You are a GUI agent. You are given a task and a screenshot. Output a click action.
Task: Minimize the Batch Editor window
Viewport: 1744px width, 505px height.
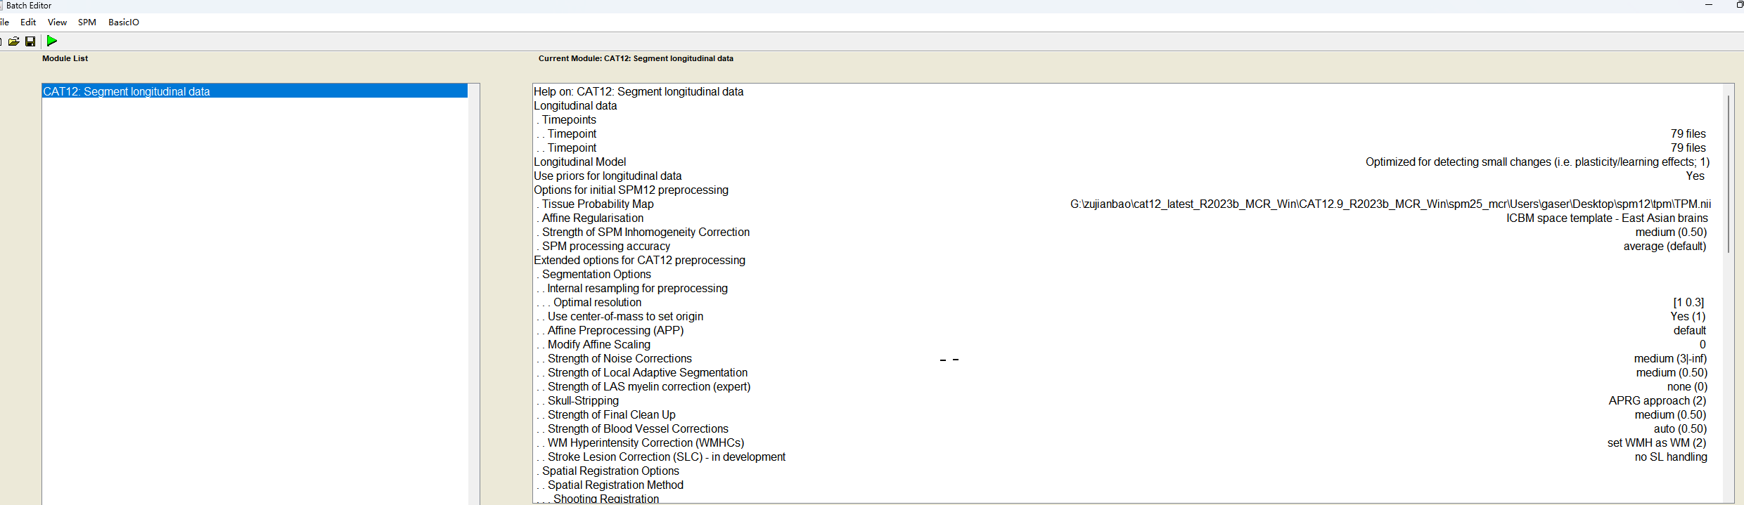pyautogui.click(x=1709, y=5)
